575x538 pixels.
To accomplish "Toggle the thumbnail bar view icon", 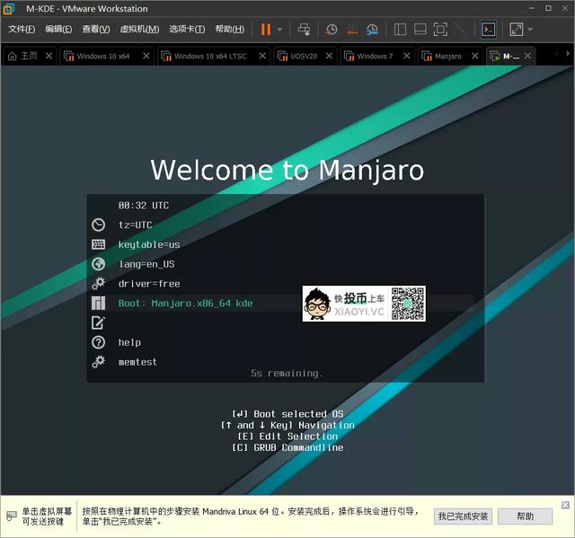I will click(420, 30).
